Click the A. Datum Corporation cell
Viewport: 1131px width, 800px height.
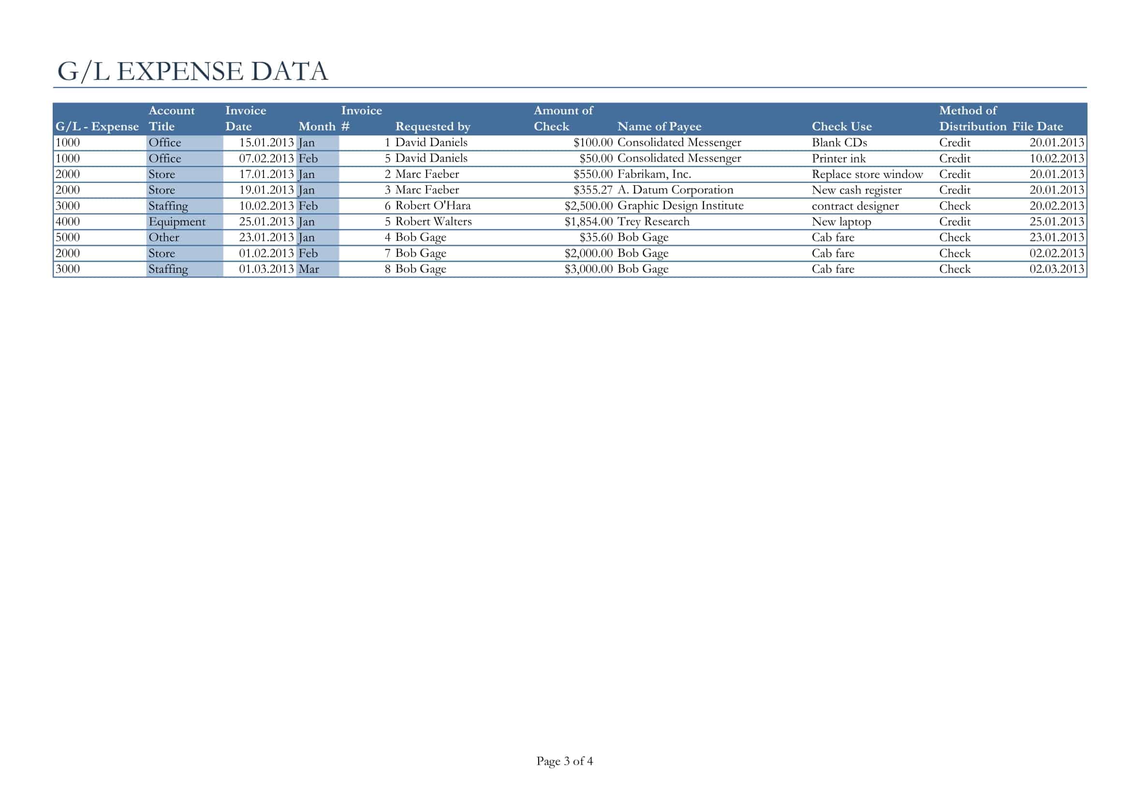click(675, 190)
